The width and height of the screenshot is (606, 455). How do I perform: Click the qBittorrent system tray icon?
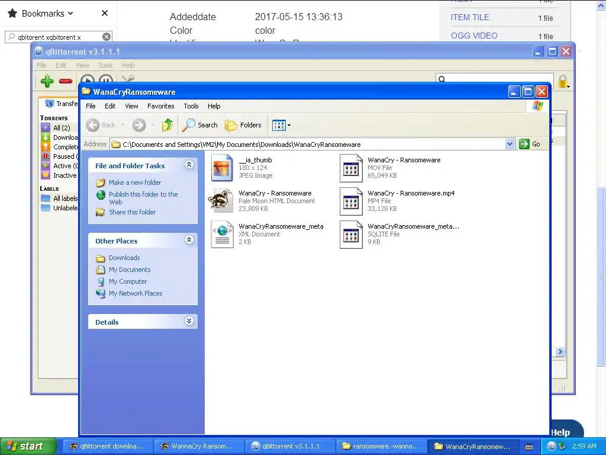coord(552,446)
